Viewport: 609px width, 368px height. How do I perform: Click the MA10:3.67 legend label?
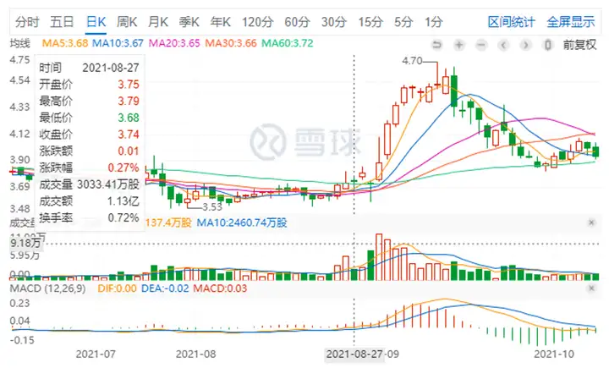[x=118, y=43]
